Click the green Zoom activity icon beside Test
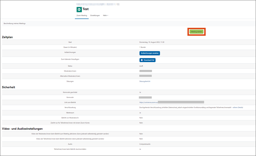This screenshot has width=256, height=156. (x=79, y=9)
